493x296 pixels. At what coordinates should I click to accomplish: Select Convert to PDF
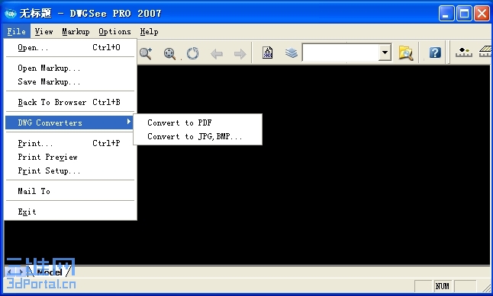click(x=198, y=123)
